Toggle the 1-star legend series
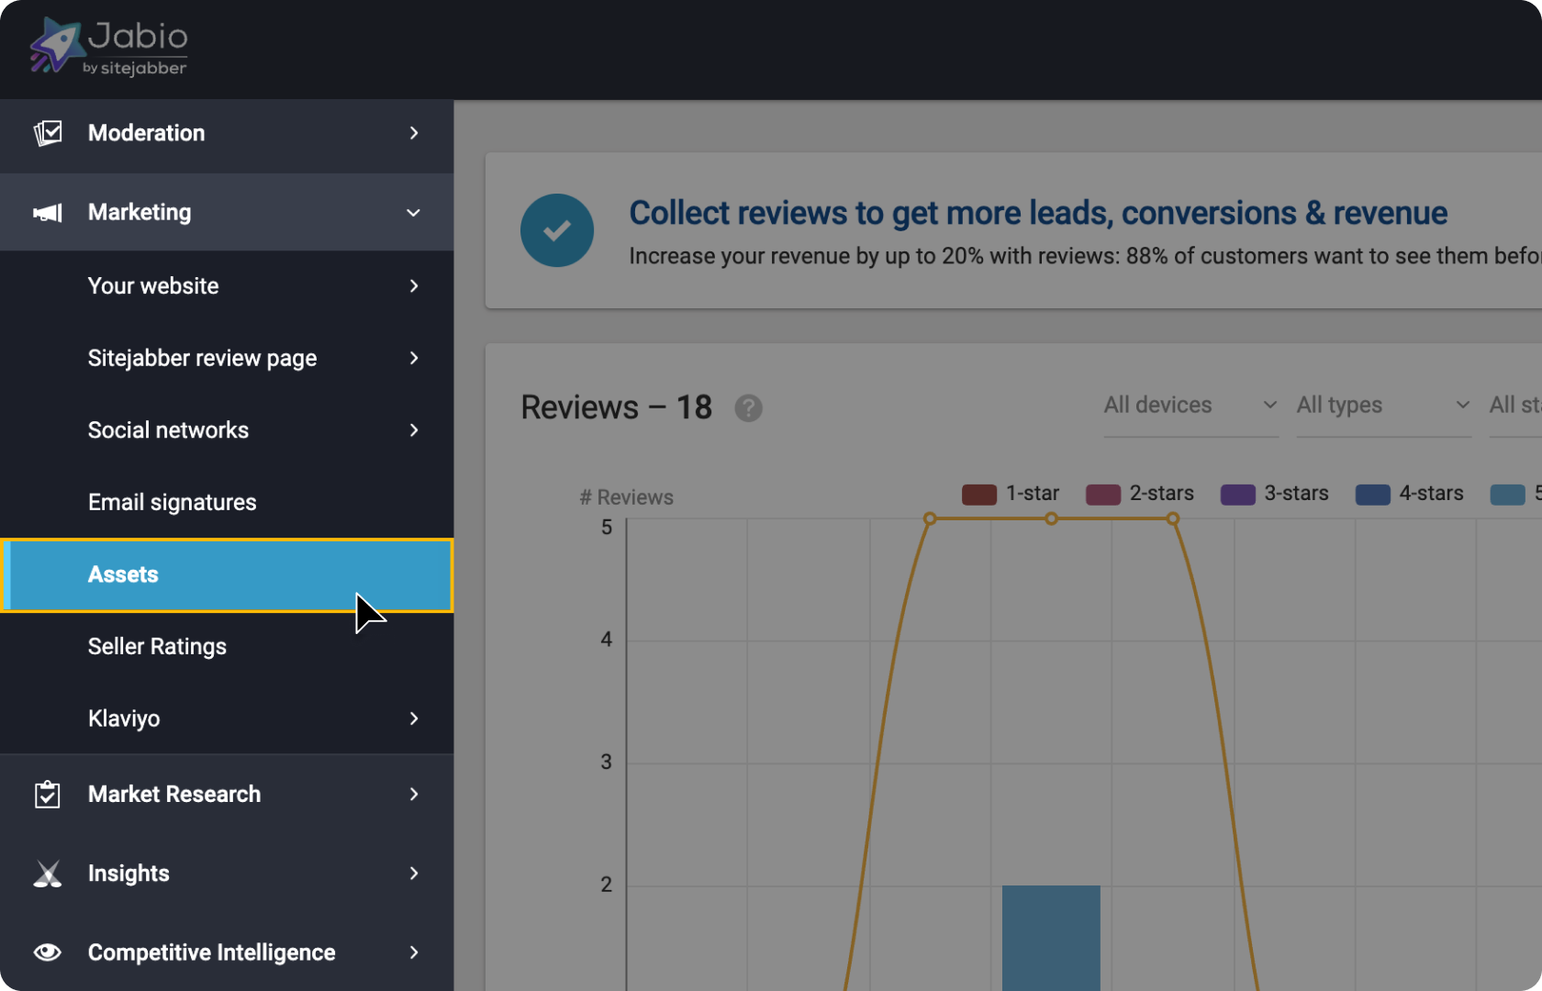 coord(1010,494)
